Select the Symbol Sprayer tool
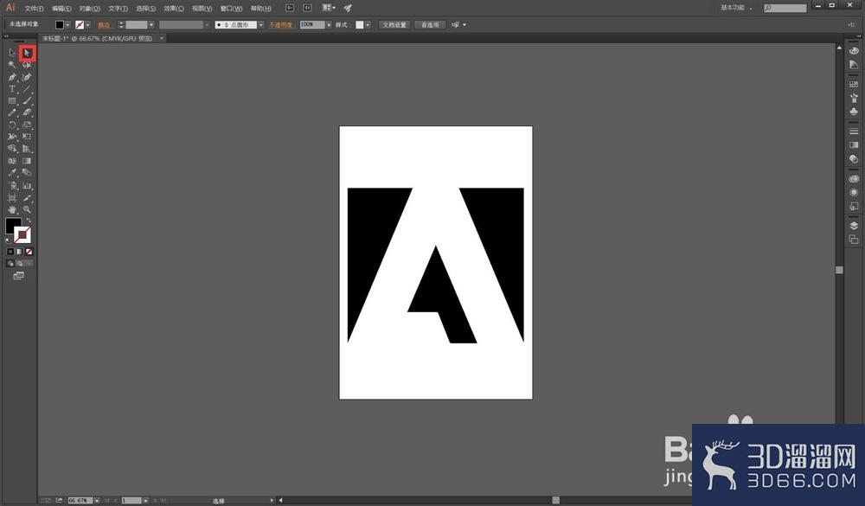Viewport: 865px width, 506px height. point(11,185)
